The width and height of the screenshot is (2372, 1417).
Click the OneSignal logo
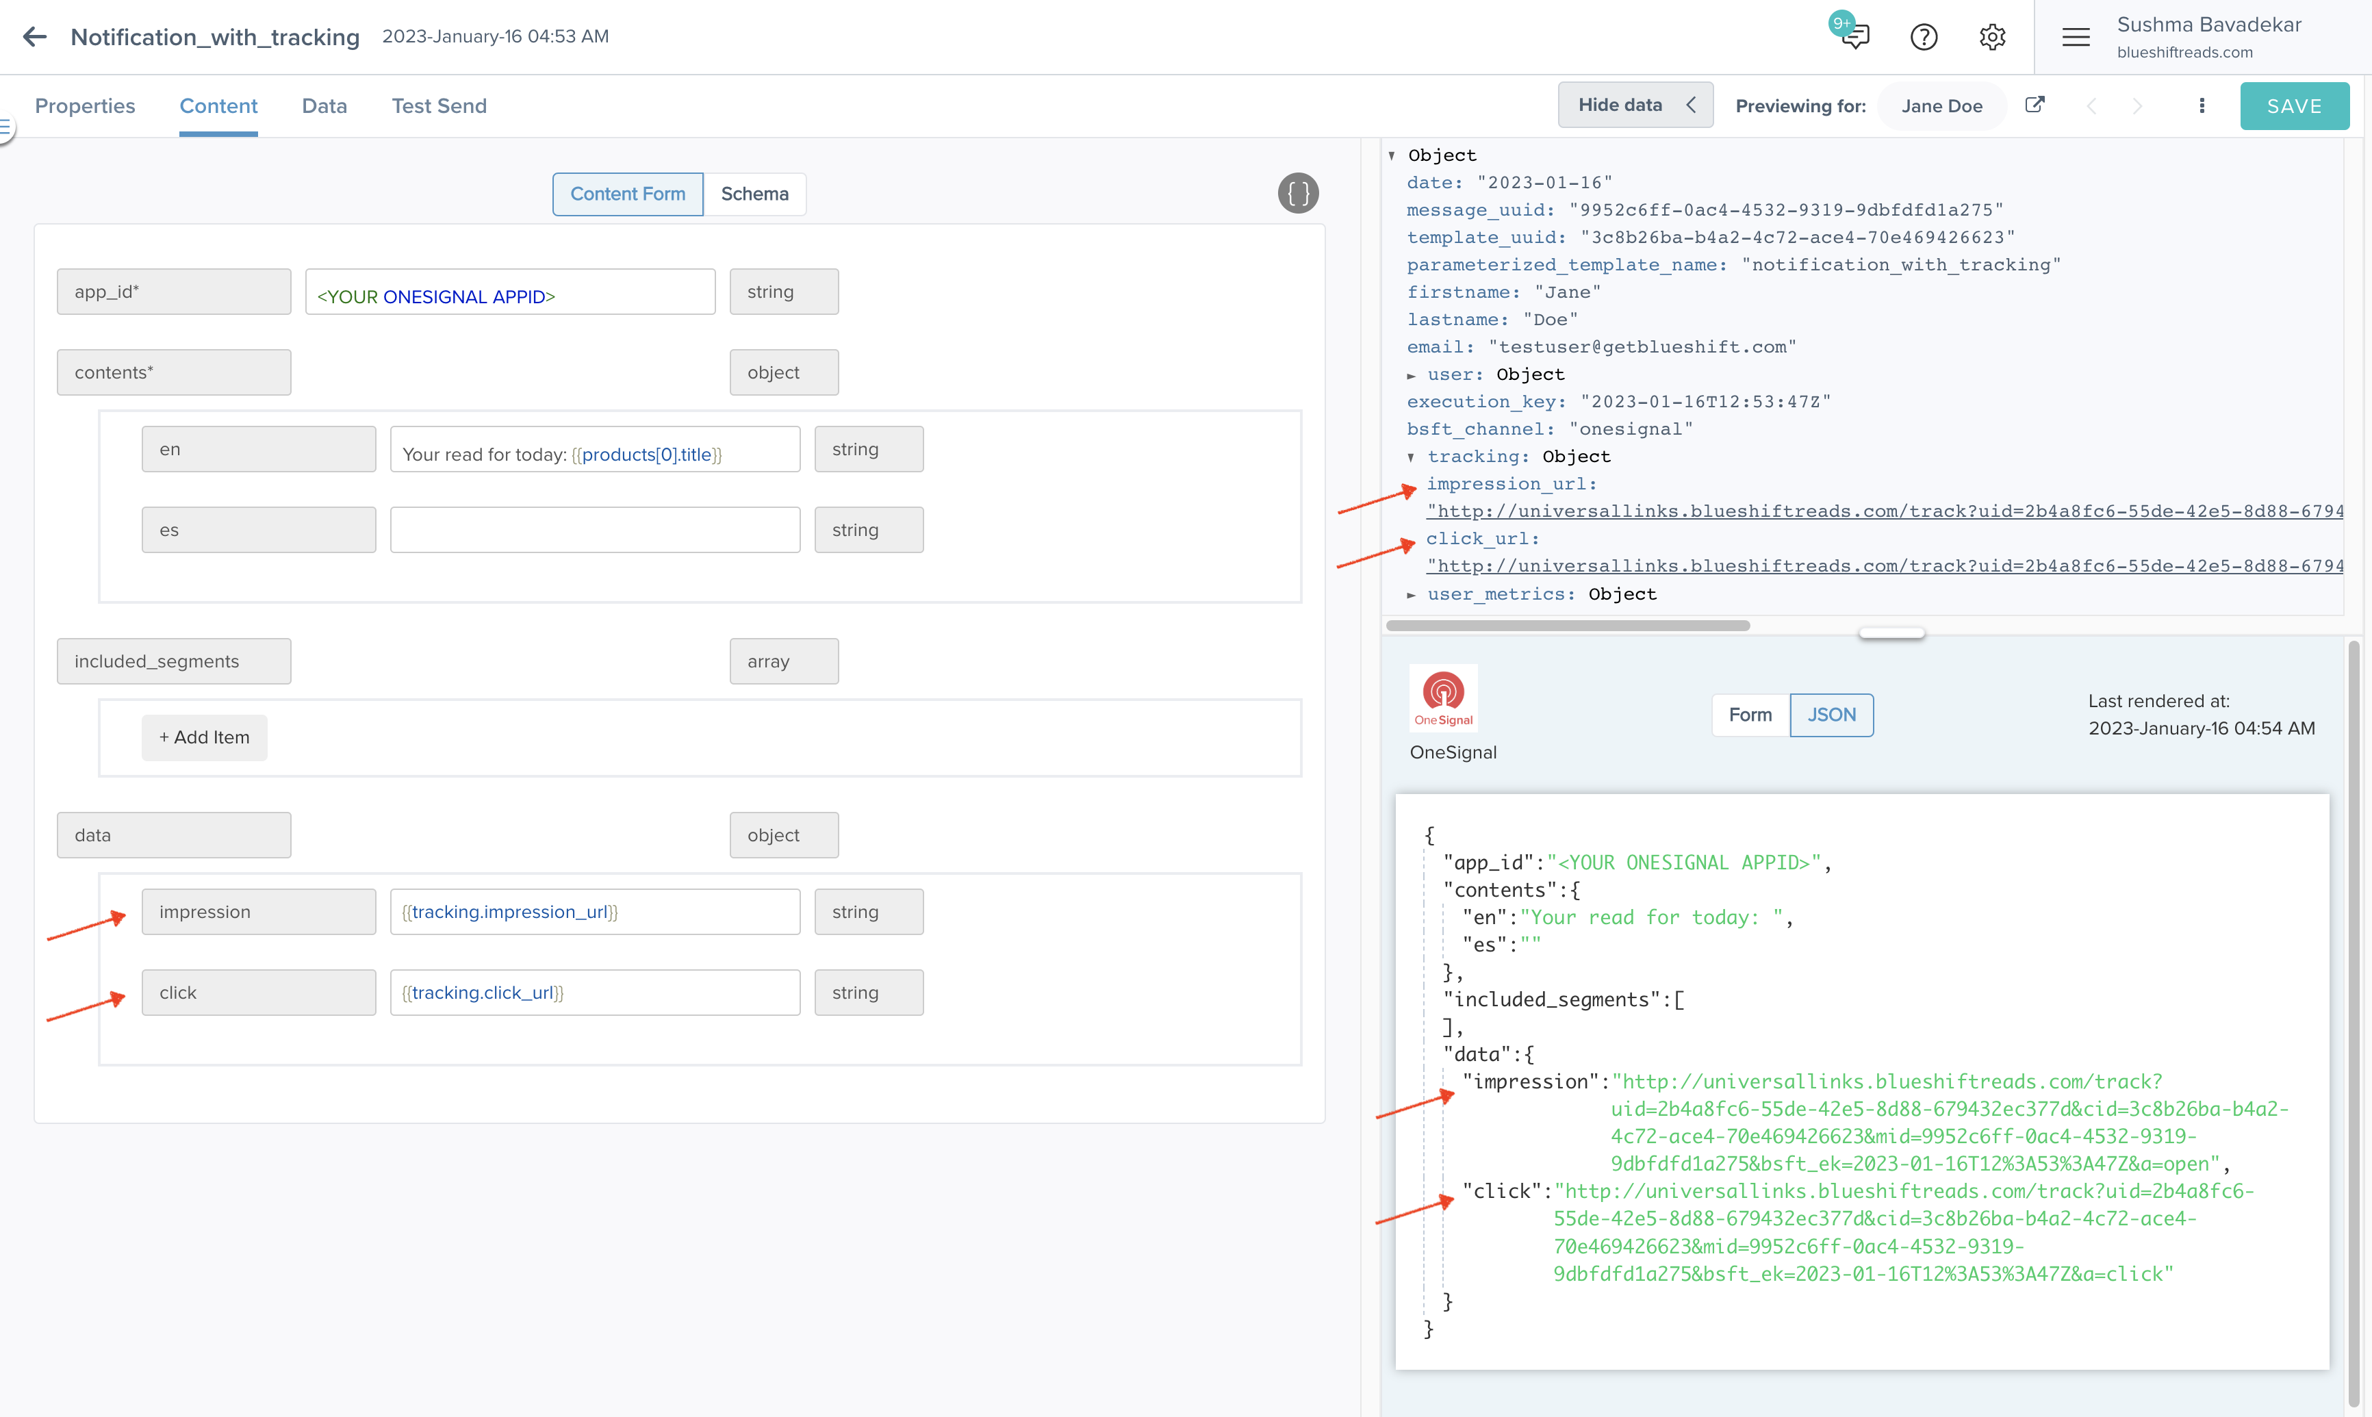(1443, 697)
